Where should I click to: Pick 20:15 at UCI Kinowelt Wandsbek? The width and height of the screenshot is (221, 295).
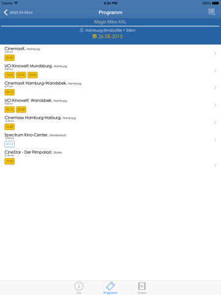tap(10, 109)
